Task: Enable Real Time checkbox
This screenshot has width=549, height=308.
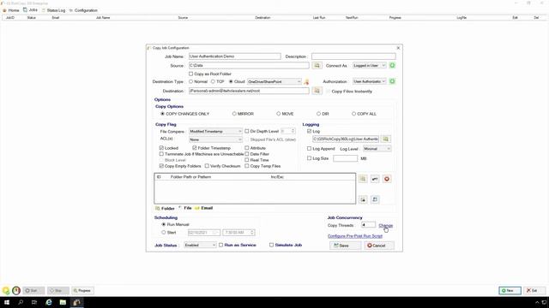Action: click(x=247, y=160)
